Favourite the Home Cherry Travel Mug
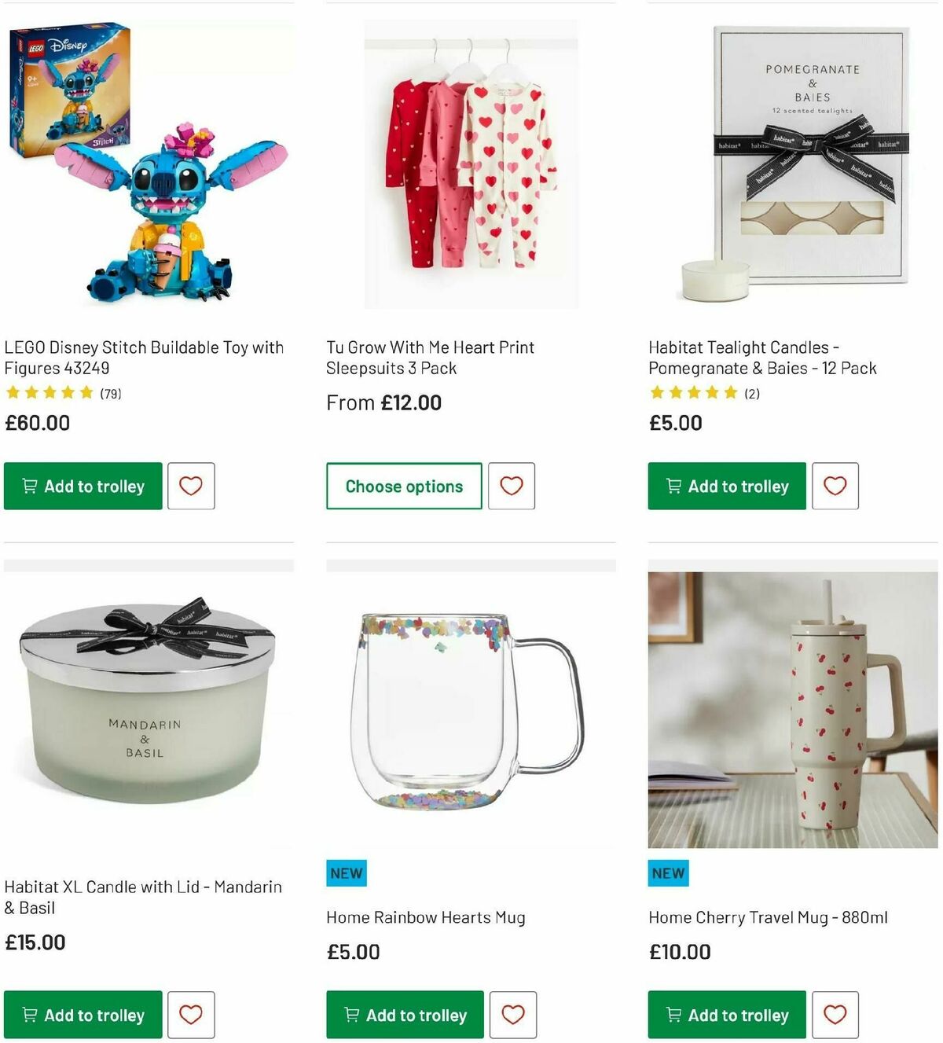The image size is (943, 1043). click(835, 1015)
